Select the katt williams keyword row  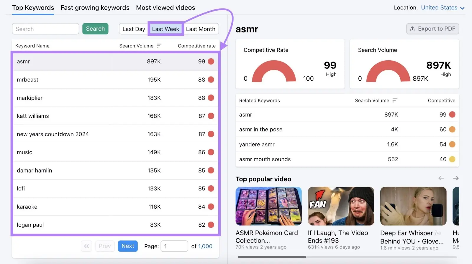(x=115, y=116)
